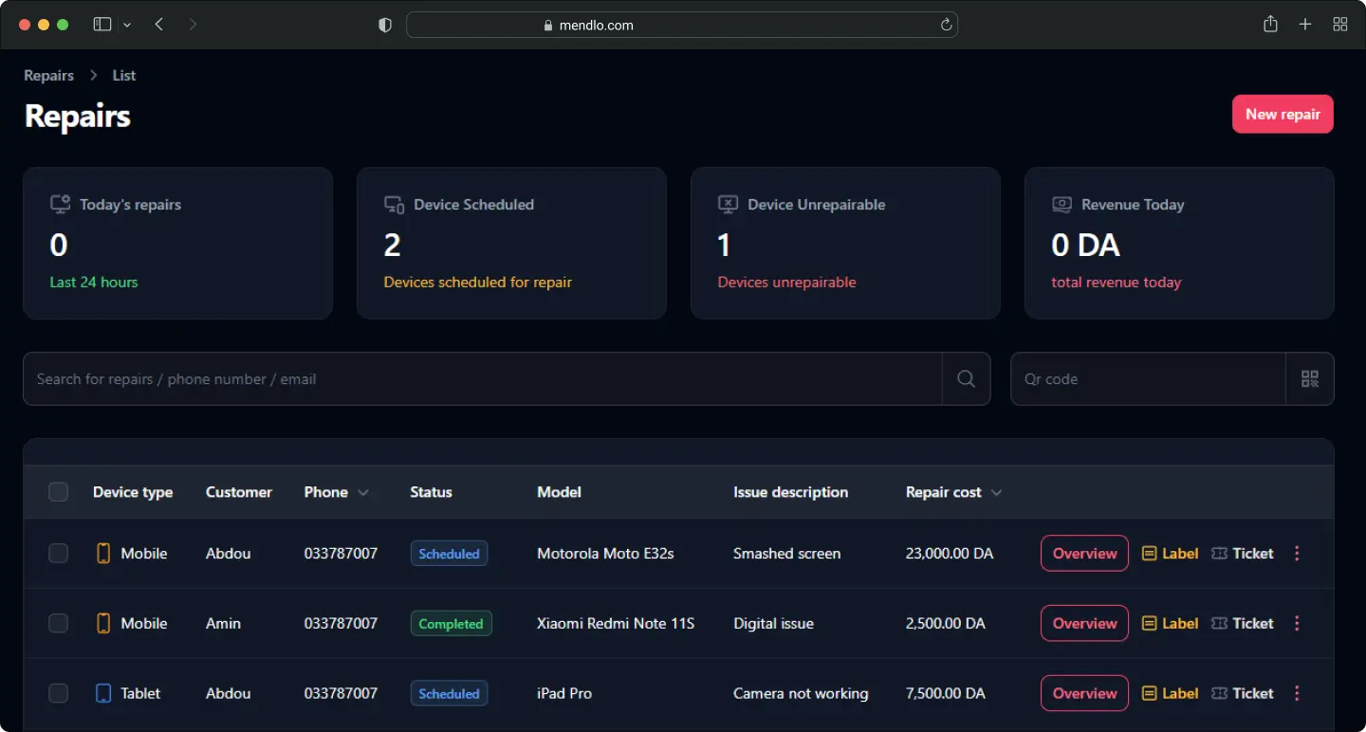This screenshot has width=1366, height=732.
Task: Click the Camera not working issue cell
Action: [x=801, y=693]
